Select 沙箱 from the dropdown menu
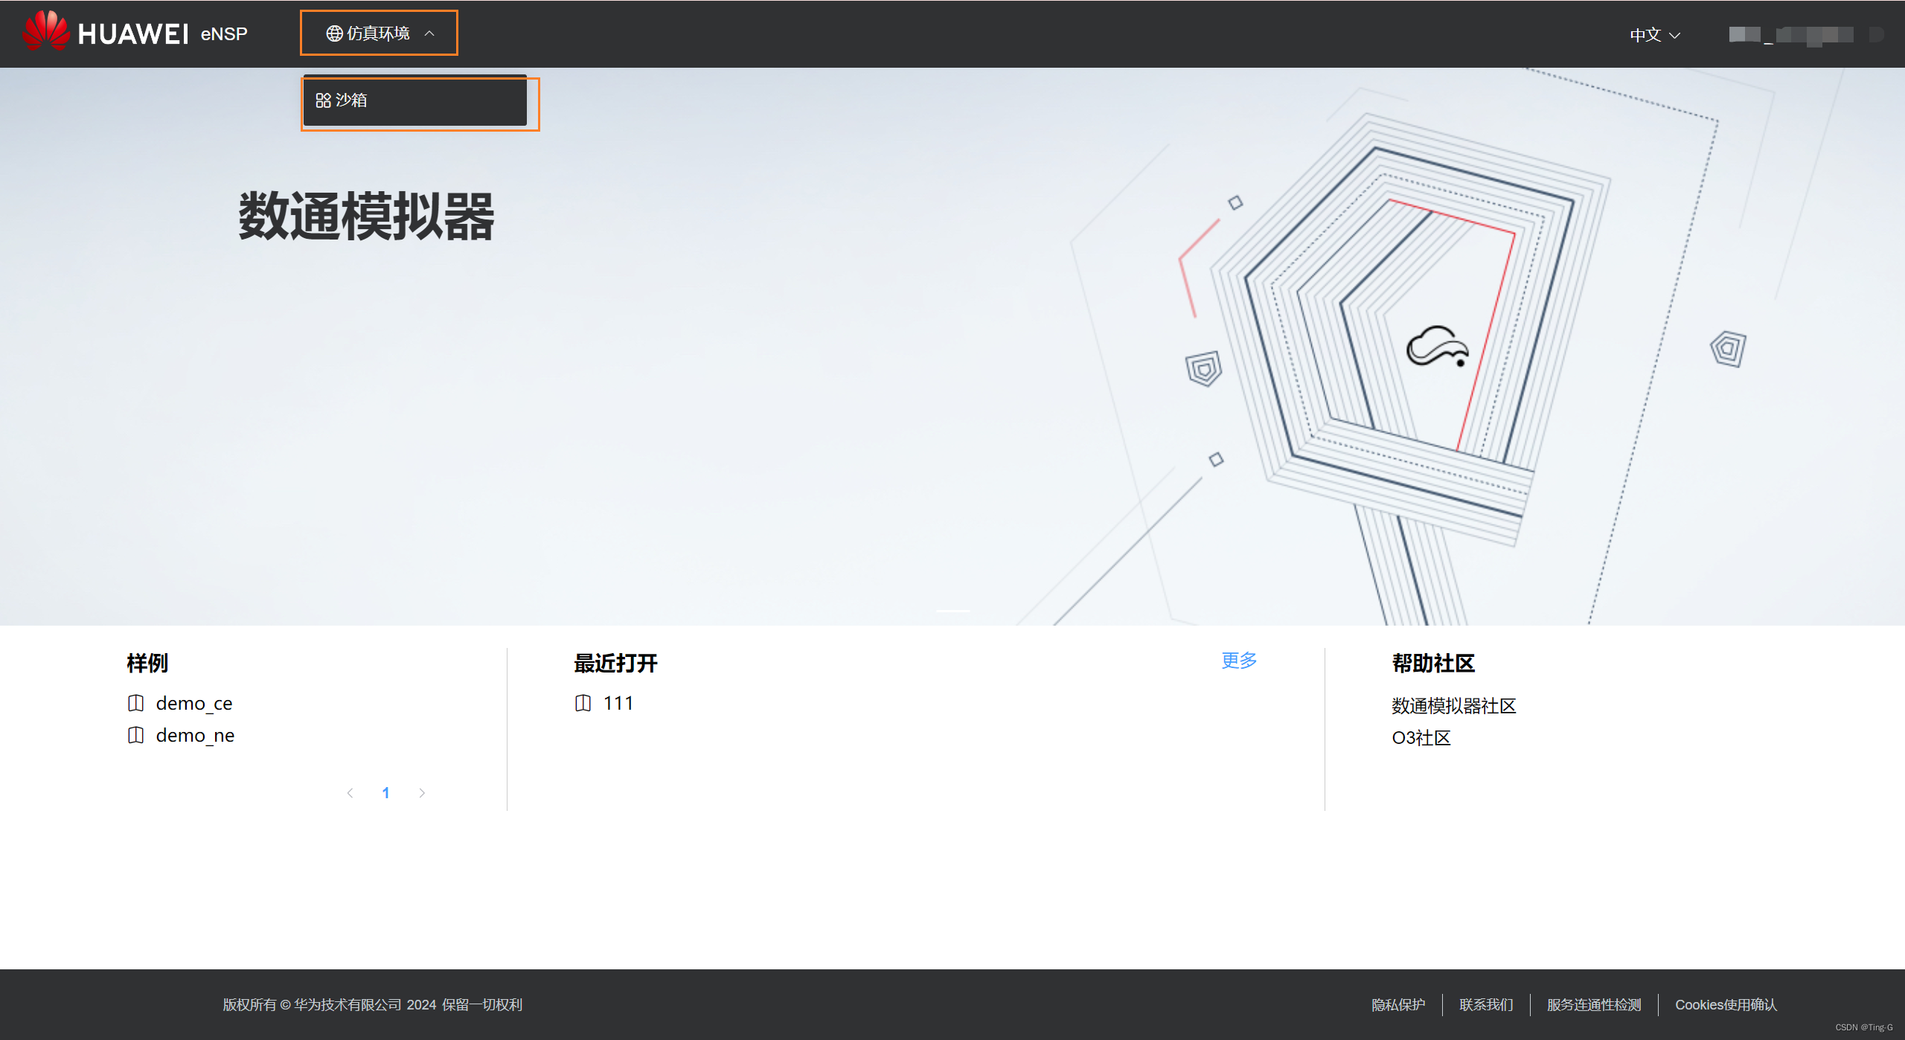 coord(351,100)
